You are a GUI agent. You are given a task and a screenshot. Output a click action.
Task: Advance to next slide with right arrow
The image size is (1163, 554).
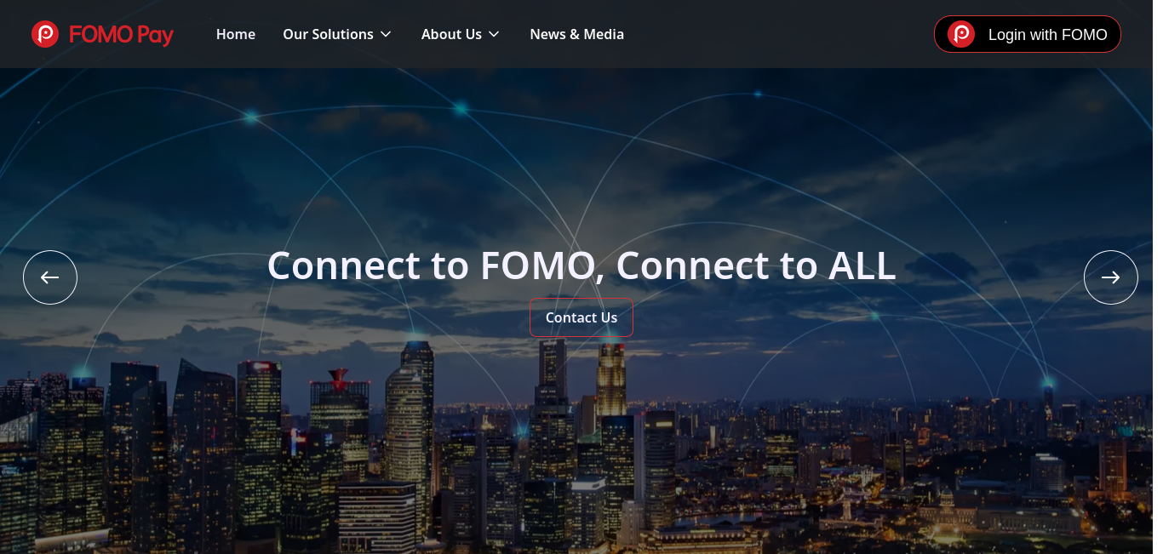pyautogui.click(x=1110, y=277)
